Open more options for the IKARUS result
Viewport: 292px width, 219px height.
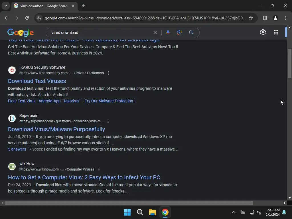[109, 73]
